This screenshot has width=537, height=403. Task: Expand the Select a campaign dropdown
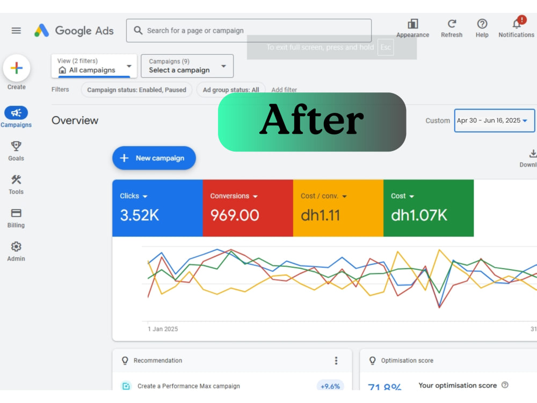(x=187, y=66)
